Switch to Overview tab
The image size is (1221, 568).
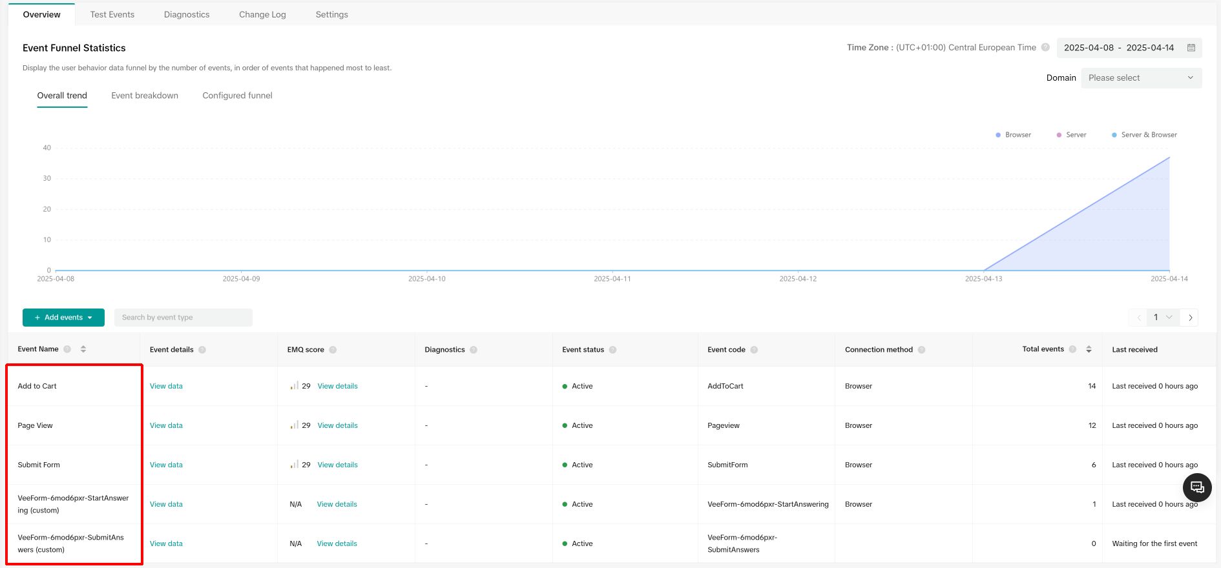coord(41,14)
